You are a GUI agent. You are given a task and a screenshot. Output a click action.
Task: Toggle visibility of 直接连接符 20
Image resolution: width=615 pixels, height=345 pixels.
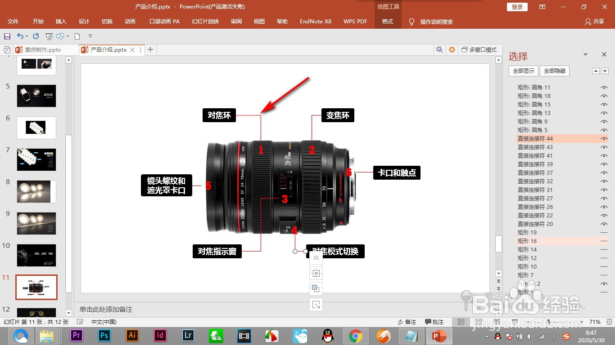(604, 224)
